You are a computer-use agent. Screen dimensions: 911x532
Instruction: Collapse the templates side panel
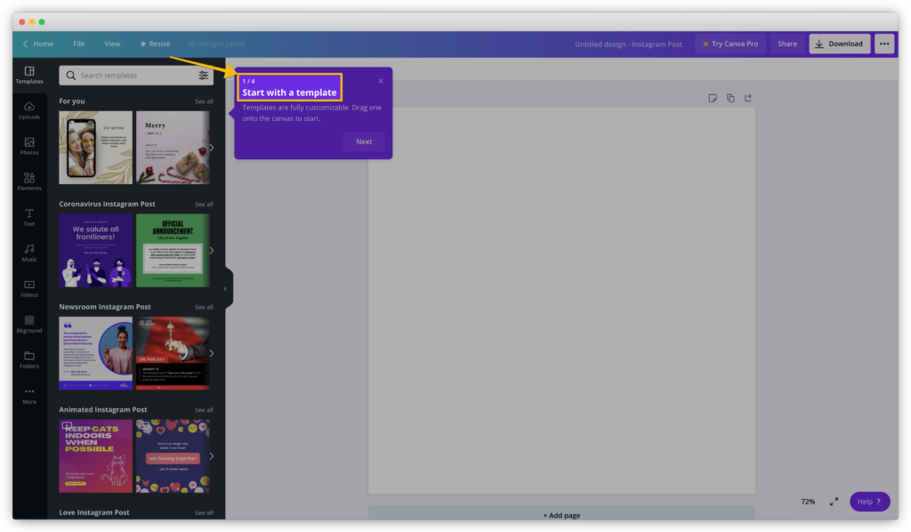[225, 289]
